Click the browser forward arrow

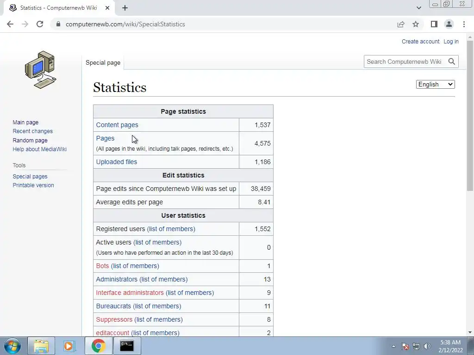pyautogui.click(x=25, y=24)
